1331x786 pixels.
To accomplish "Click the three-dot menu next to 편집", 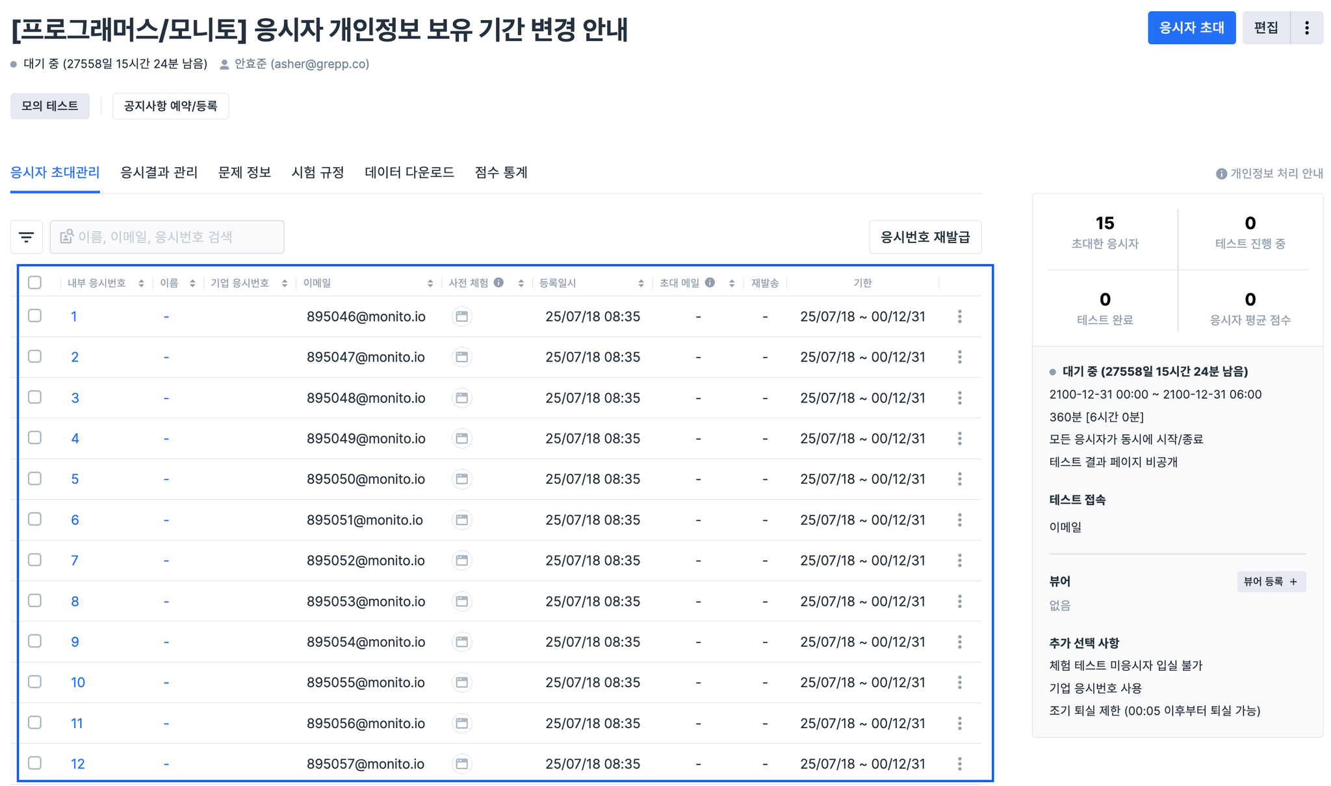I will pyautogui.click(x=1306, y=28).
